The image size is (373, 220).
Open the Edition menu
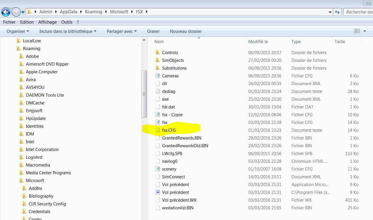[27, 22]
